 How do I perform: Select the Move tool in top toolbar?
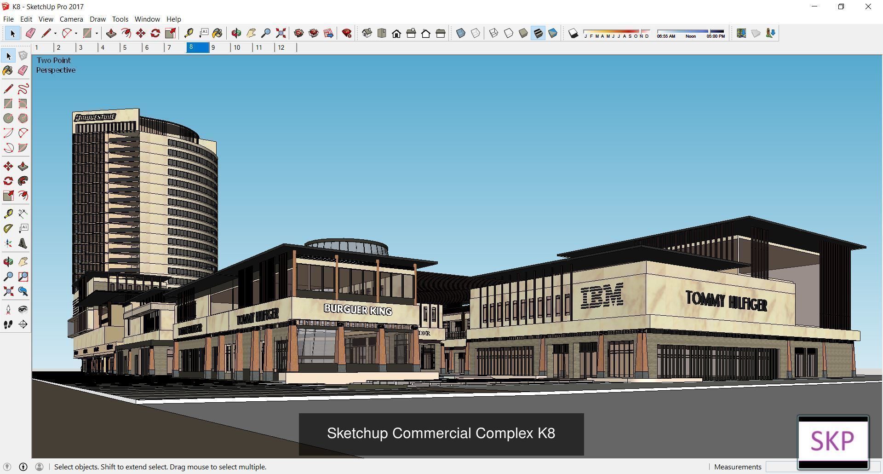[141, 33]
